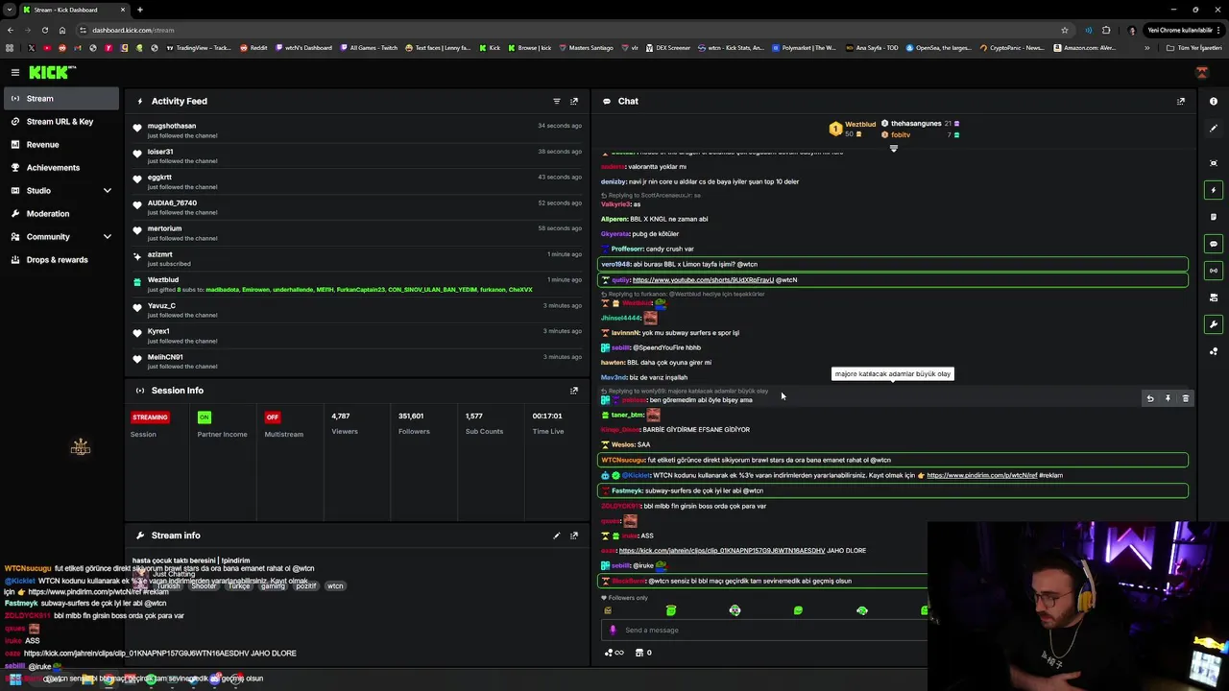Pop out the Stream info panel

574,536
